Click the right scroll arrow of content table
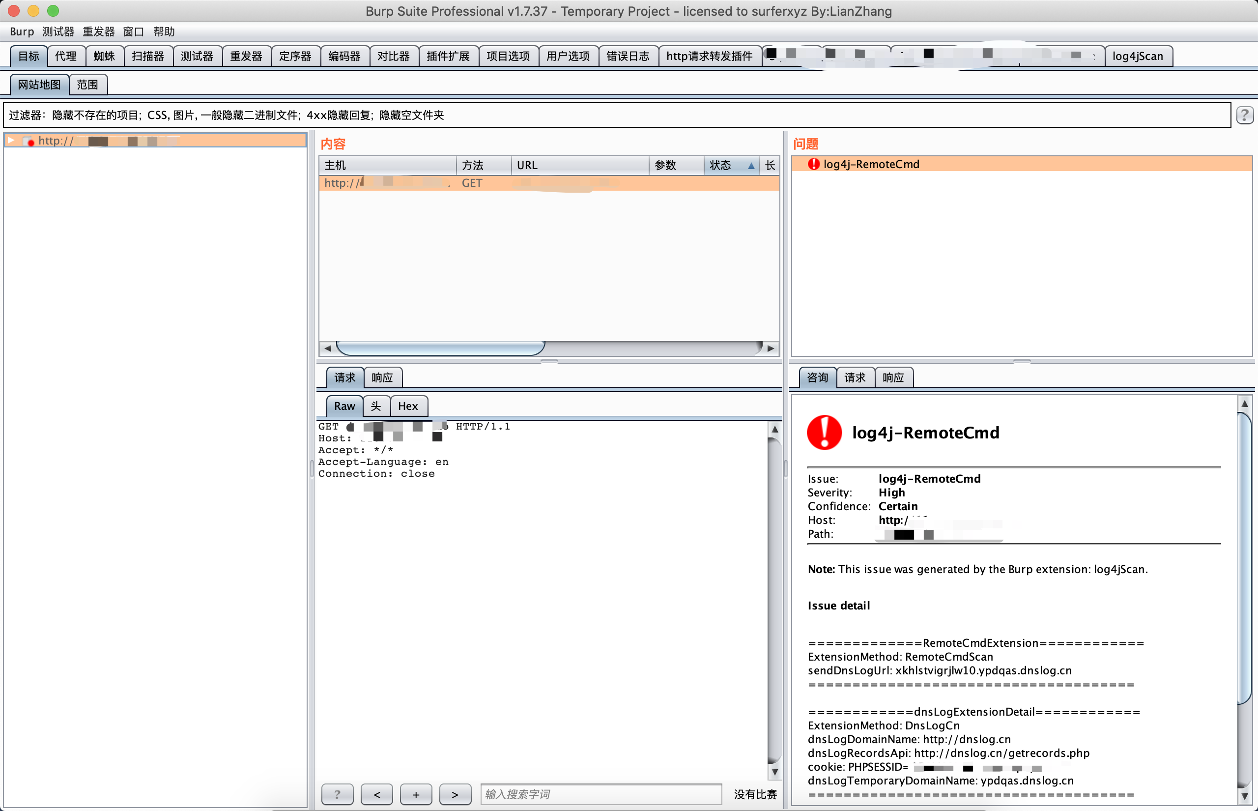Image resolution: width=1258 pixels, height=811 pixels. click(x=771, y=348)
